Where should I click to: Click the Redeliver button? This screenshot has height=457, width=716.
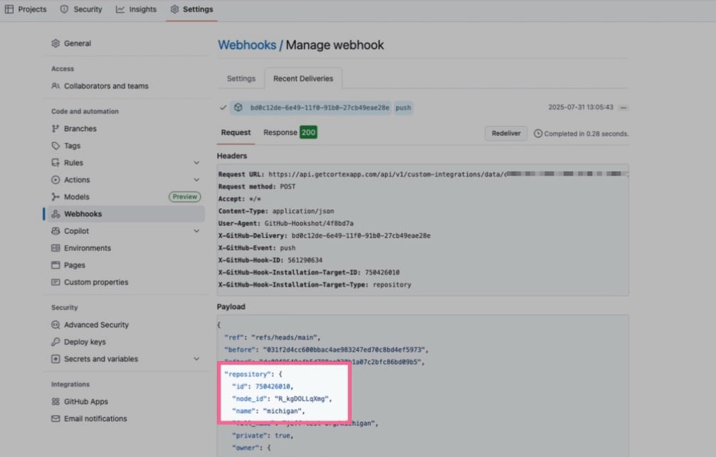coord(506,134)
